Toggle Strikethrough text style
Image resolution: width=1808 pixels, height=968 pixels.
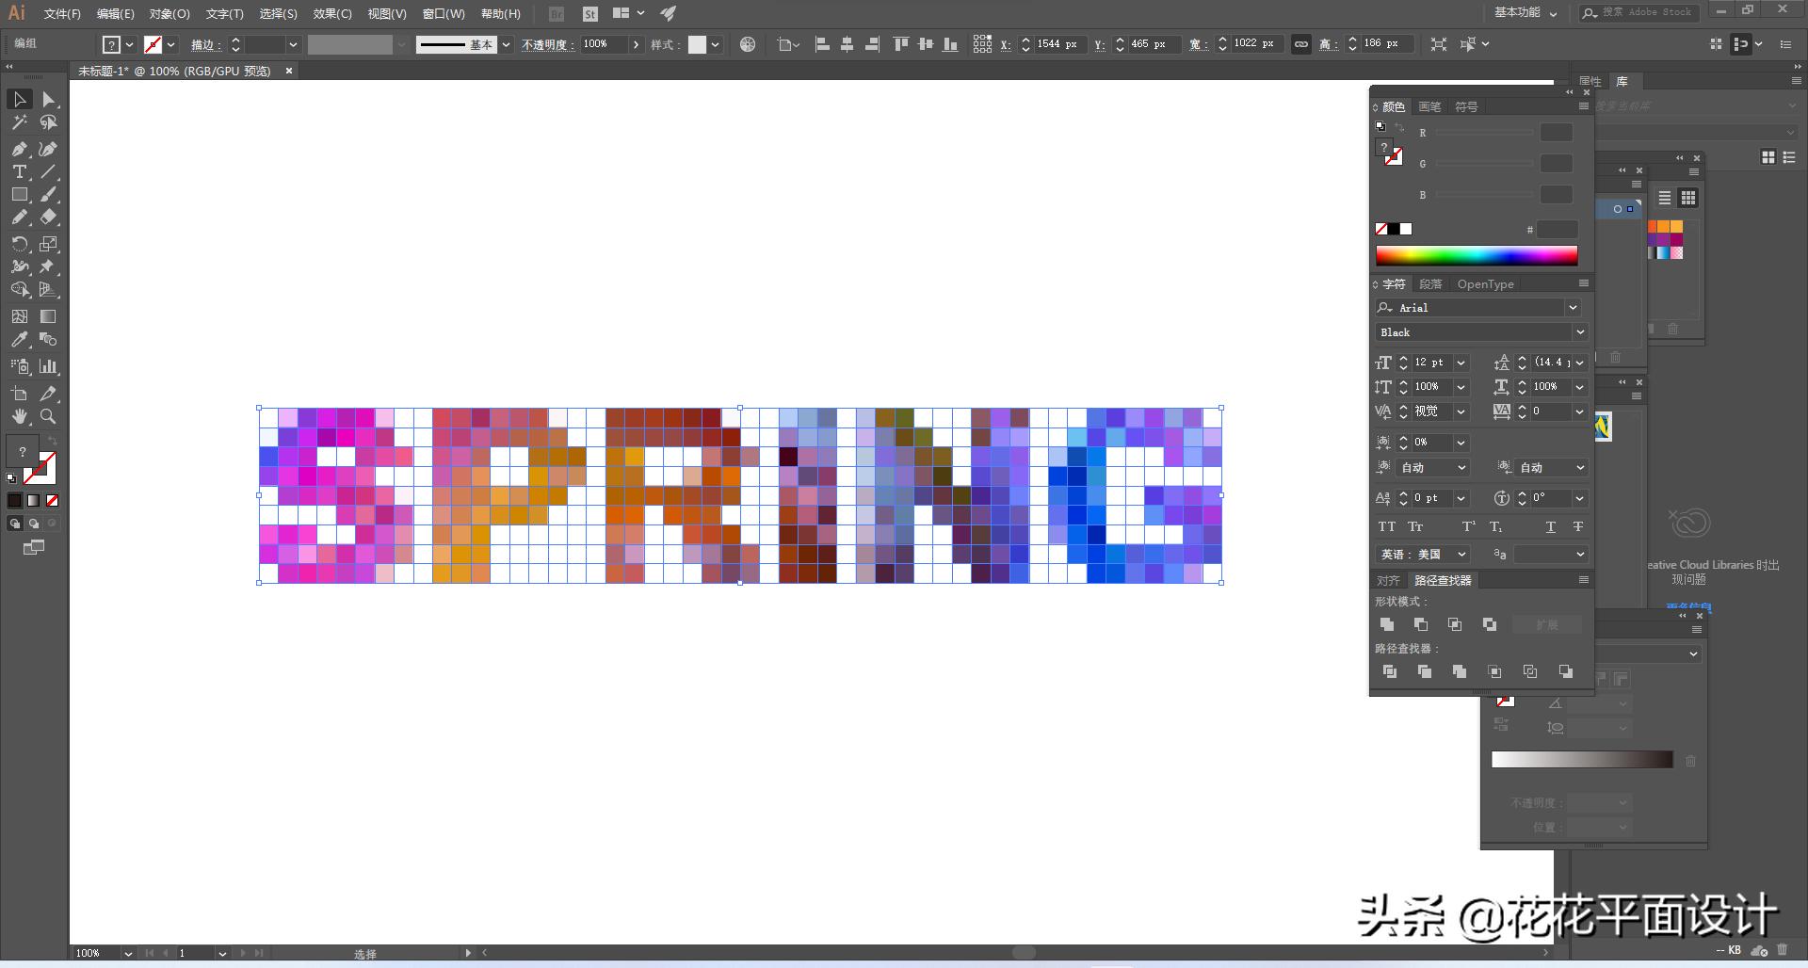(1578, 526)
